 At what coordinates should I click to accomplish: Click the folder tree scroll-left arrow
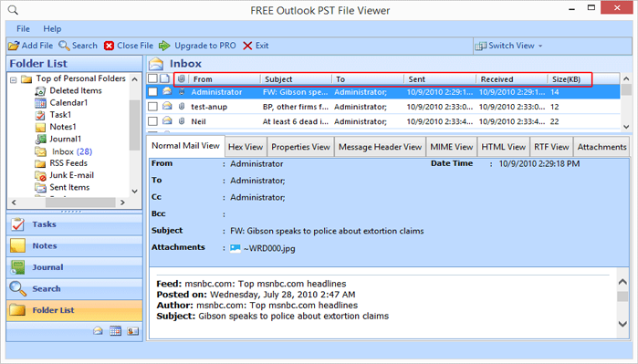(x=15, y=203)
